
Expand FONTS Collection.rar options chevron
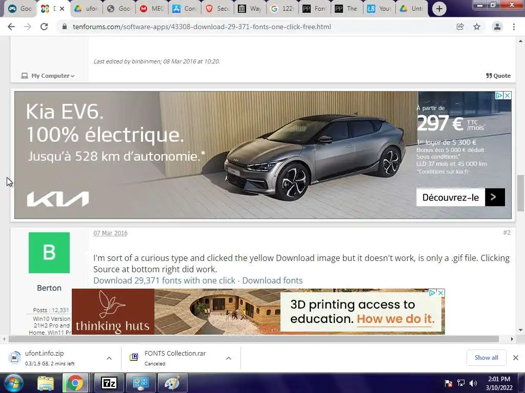point(229,358)
